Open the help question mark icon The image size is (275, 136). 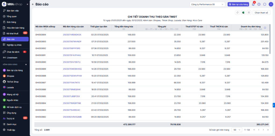[259, 4]
